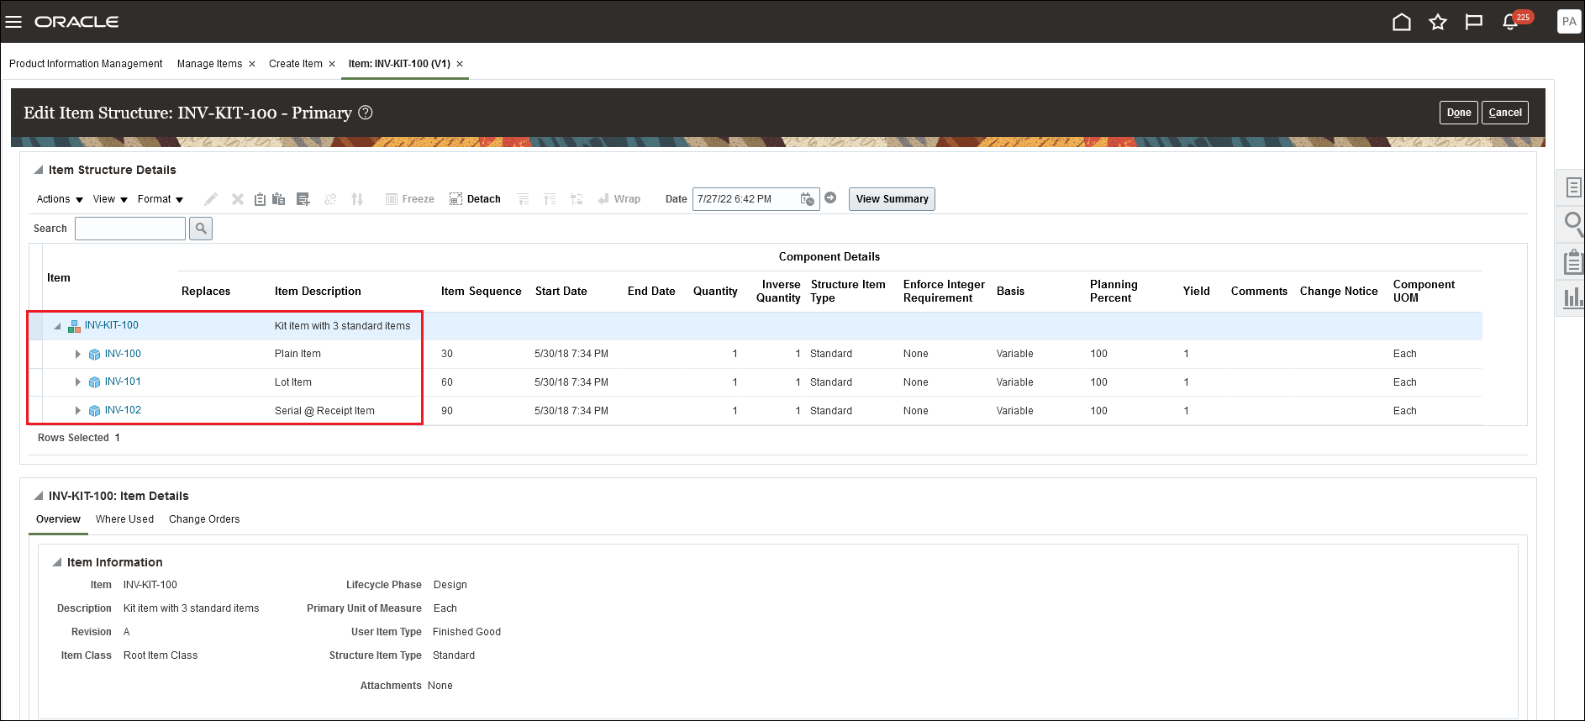The height and width of the screenshot is (721, 1585).
Task: Open the INV-102 item link
Action: tap(123, 410)
